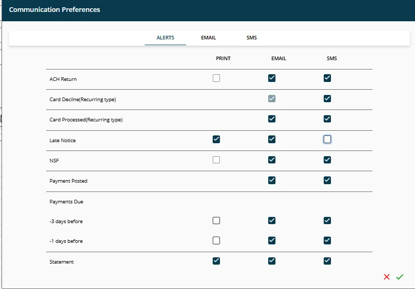The image size is (415, 289).
Task: Uncheck SMS for Statement
Action: click(327, 261)
